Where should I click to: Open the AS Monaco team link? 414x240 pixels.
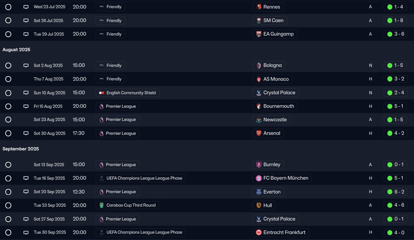point(272,79)
